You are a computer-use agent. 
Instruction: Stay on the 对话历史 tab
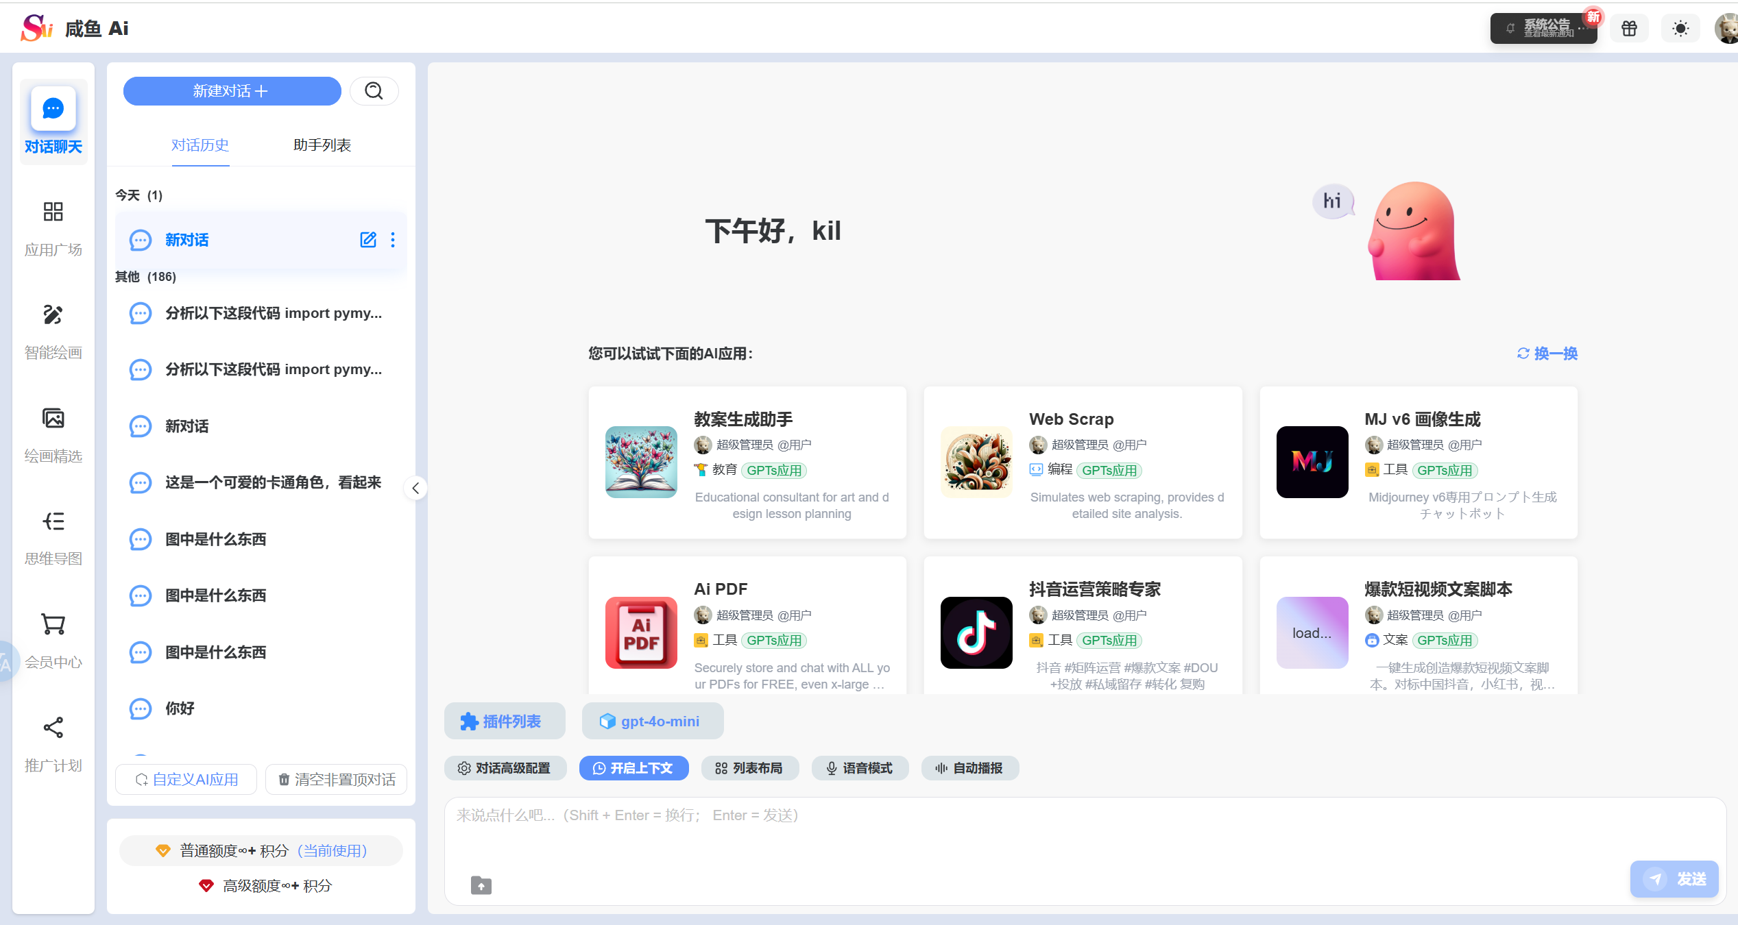click(200, 145)
